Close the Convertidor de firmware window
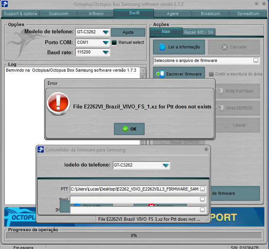This screenshot has width=269, height=249. [206, 149]
